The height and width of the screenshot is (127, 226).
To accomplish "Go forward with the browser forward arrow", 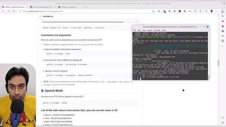I will 8,11.
